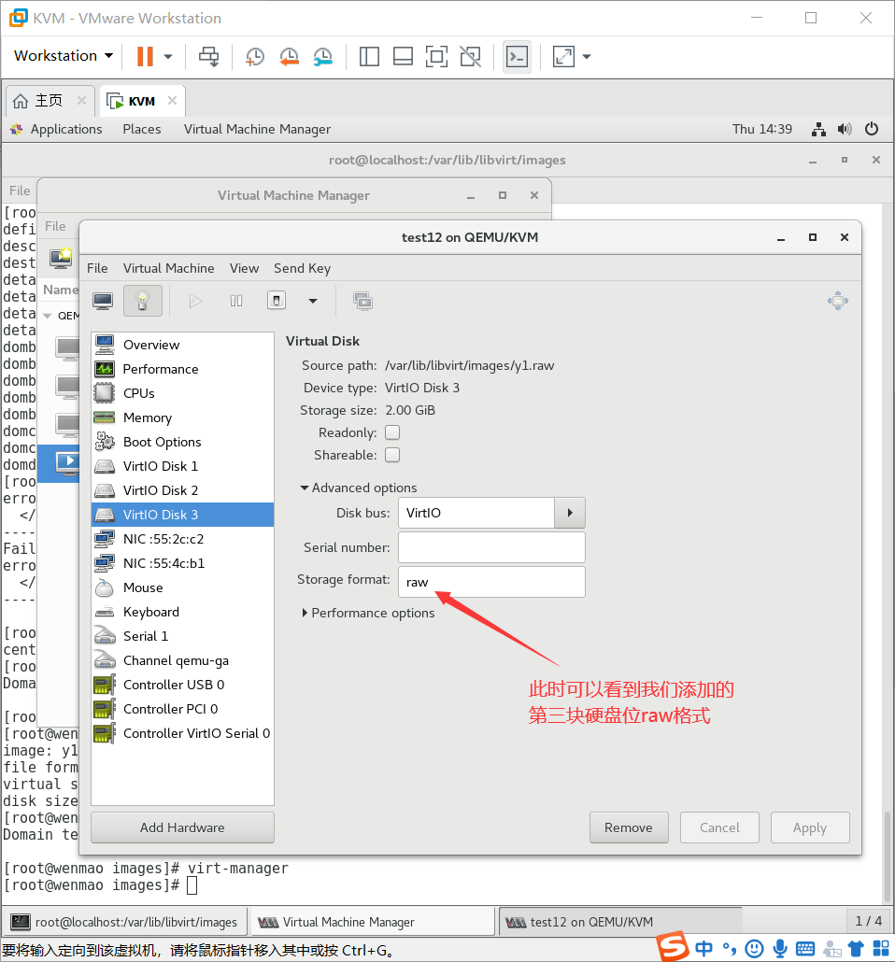Select NIC :55:2c:c2 in hardware list
This screenshot has height=962, width=895.
click(182, 539)
